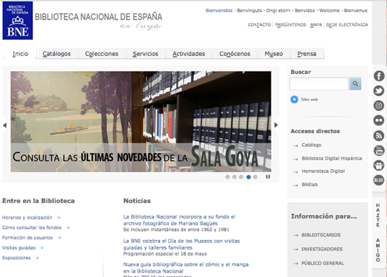The height and width of the screenshot is (277, 387).
Task: Pause the banner slideshow
Action: tap(268, 177)
